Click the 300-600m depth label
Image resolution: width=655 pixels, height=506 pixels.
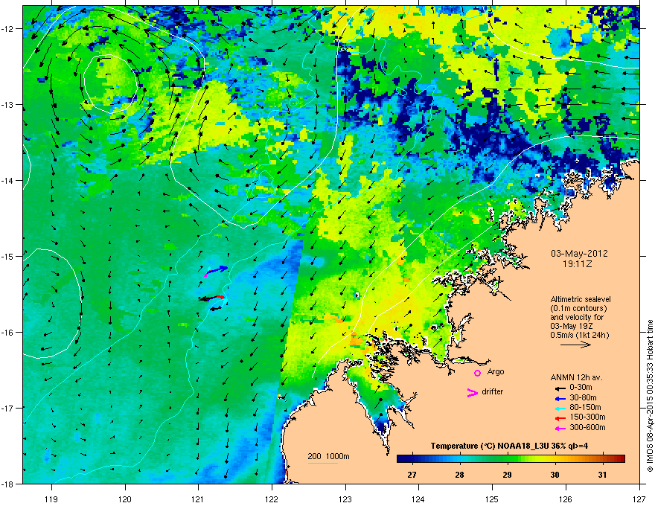pos(587,427)
